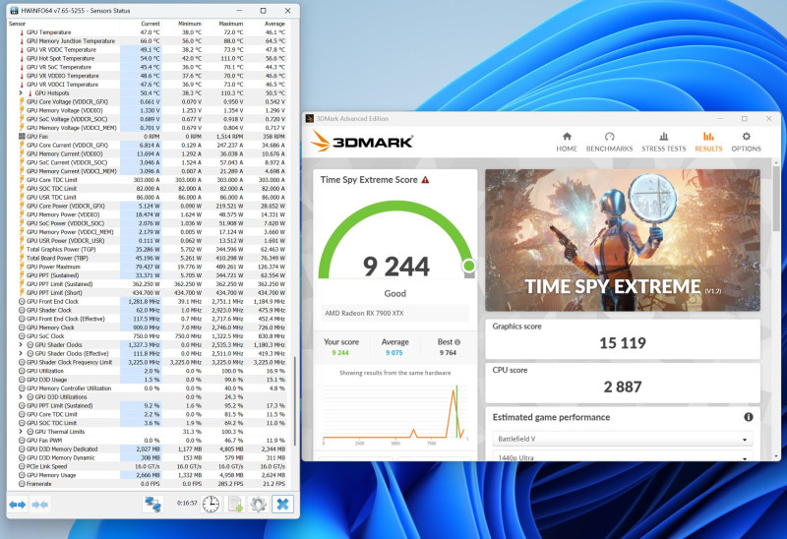Viewport: 787px width, 539px height.
Task: Expand GPU Shader Clocks (Effective) tree row
Action: click(21, 353)
